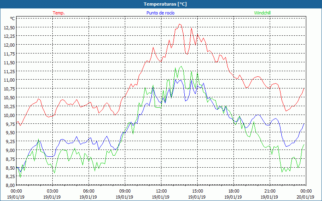The width and height of the screenshot is (322, 201).
Task: Click the '11,50' y-axis value
Action: pyautogui.click(x=9, y=63)
